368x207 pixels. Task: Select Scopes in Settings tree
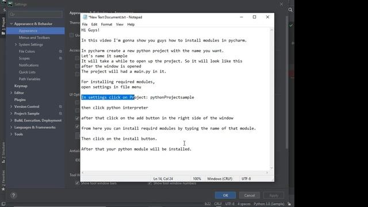[x=24, y=58]
